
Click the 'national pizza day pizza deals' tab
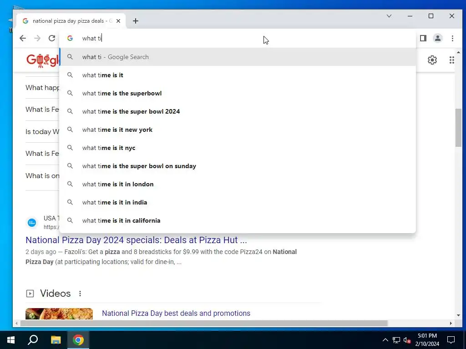pyautogui.click(x=71, y=21)
